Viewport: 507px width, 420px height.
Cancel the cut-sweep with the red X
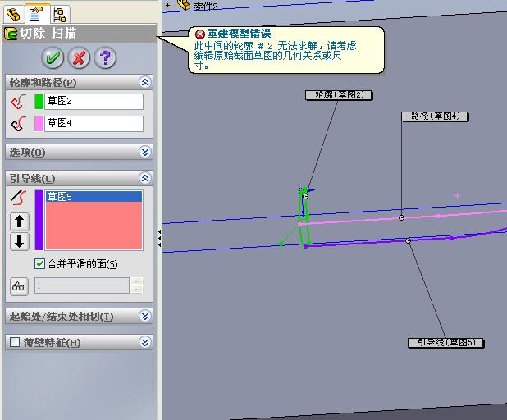79,58
